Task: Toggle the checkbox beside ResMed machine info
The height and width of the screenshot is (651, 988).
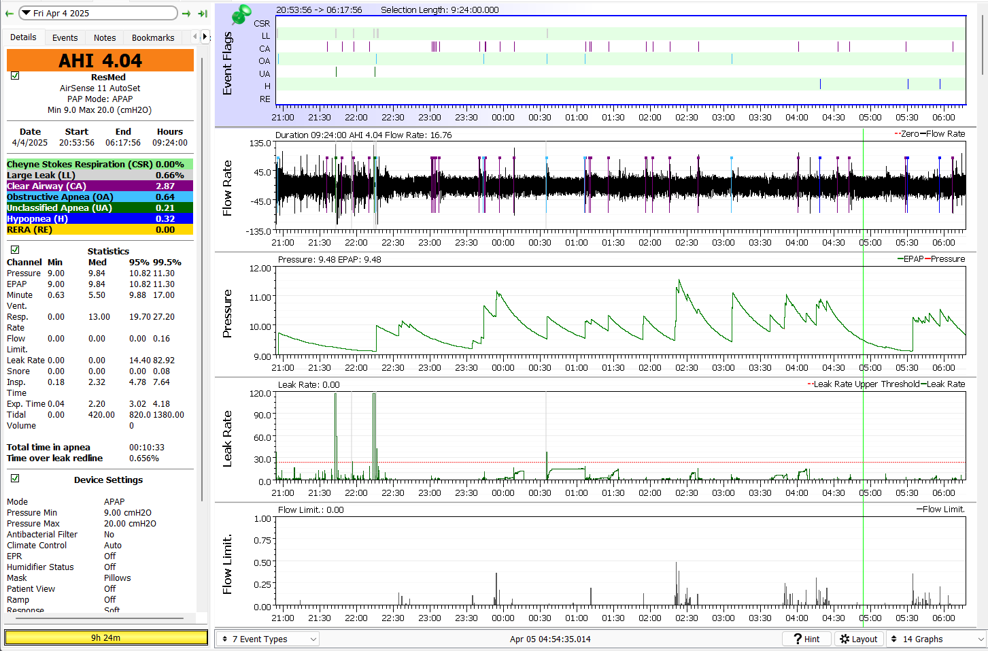Action: [x=15, y=76]
